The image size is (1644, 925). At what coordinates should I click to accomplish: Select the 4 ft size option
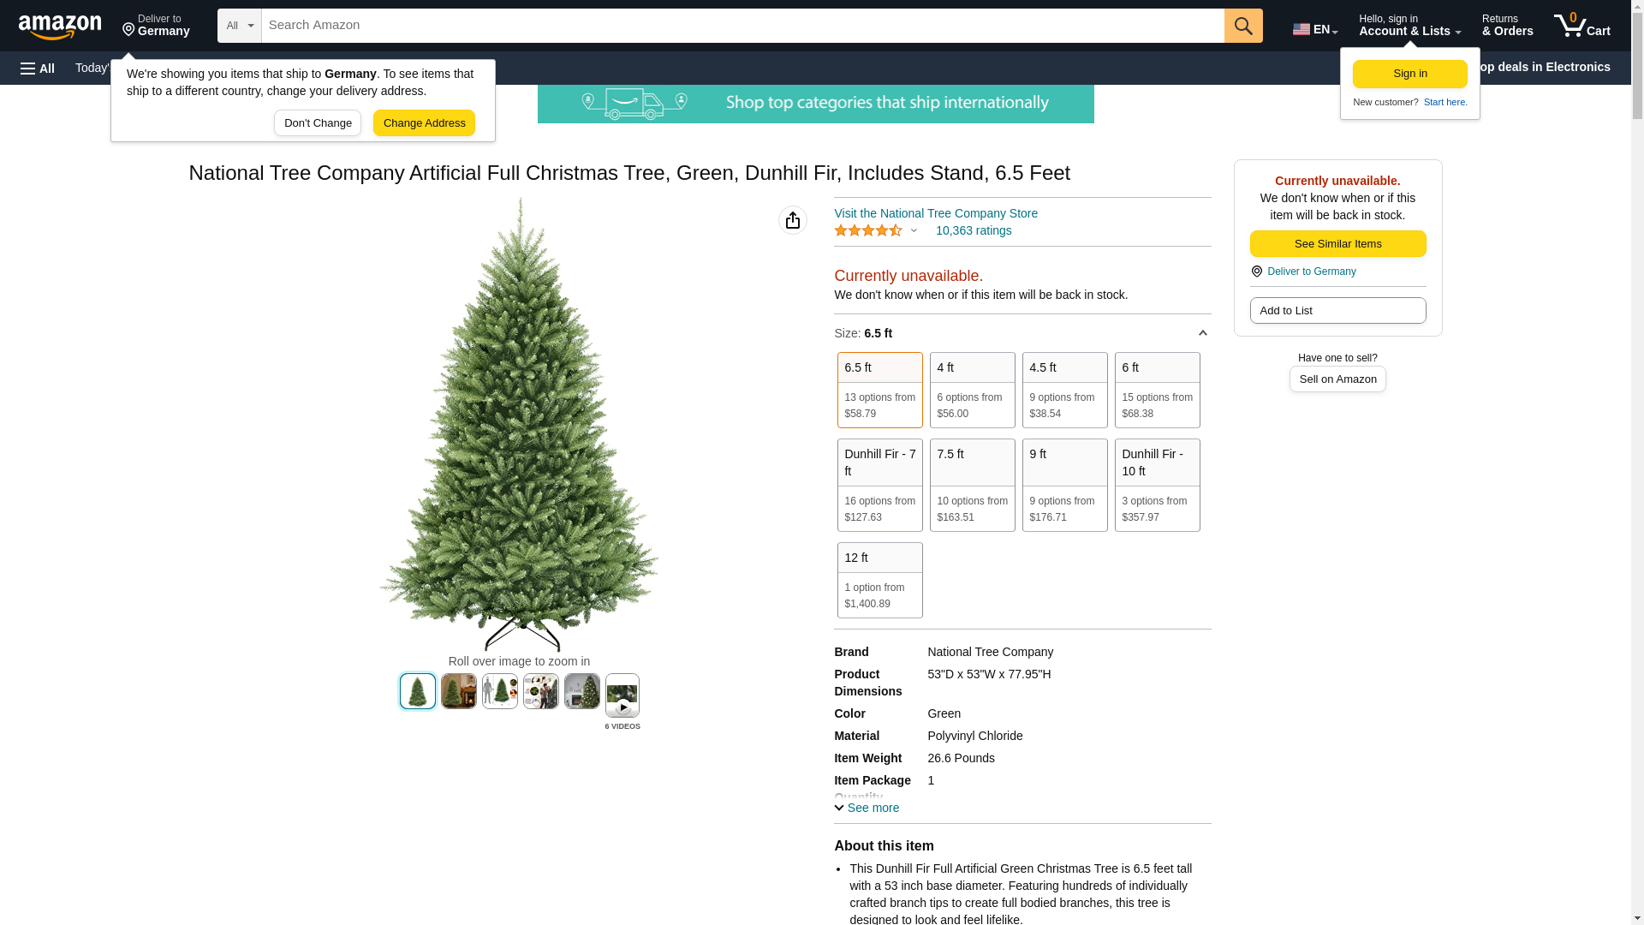973,390
